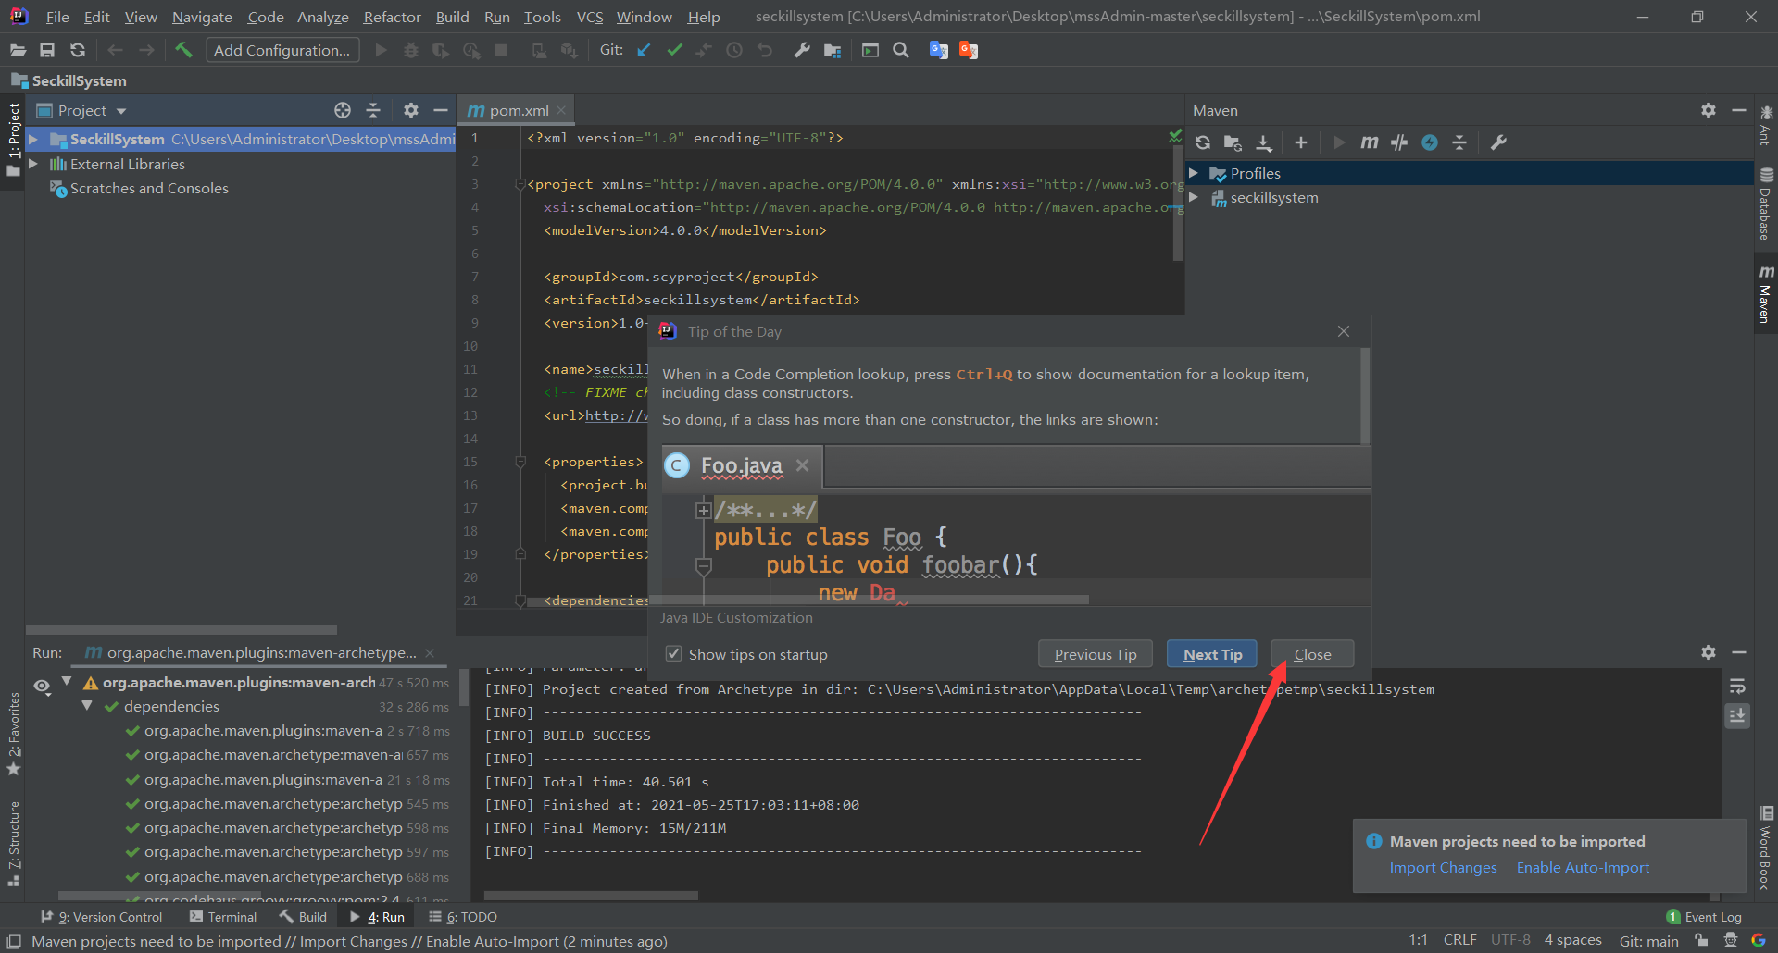Image resolution: width=1778 pixels, height=953 pixels.
Task: Toggle the Database tool window side tab
Action: click(1766, 204)
